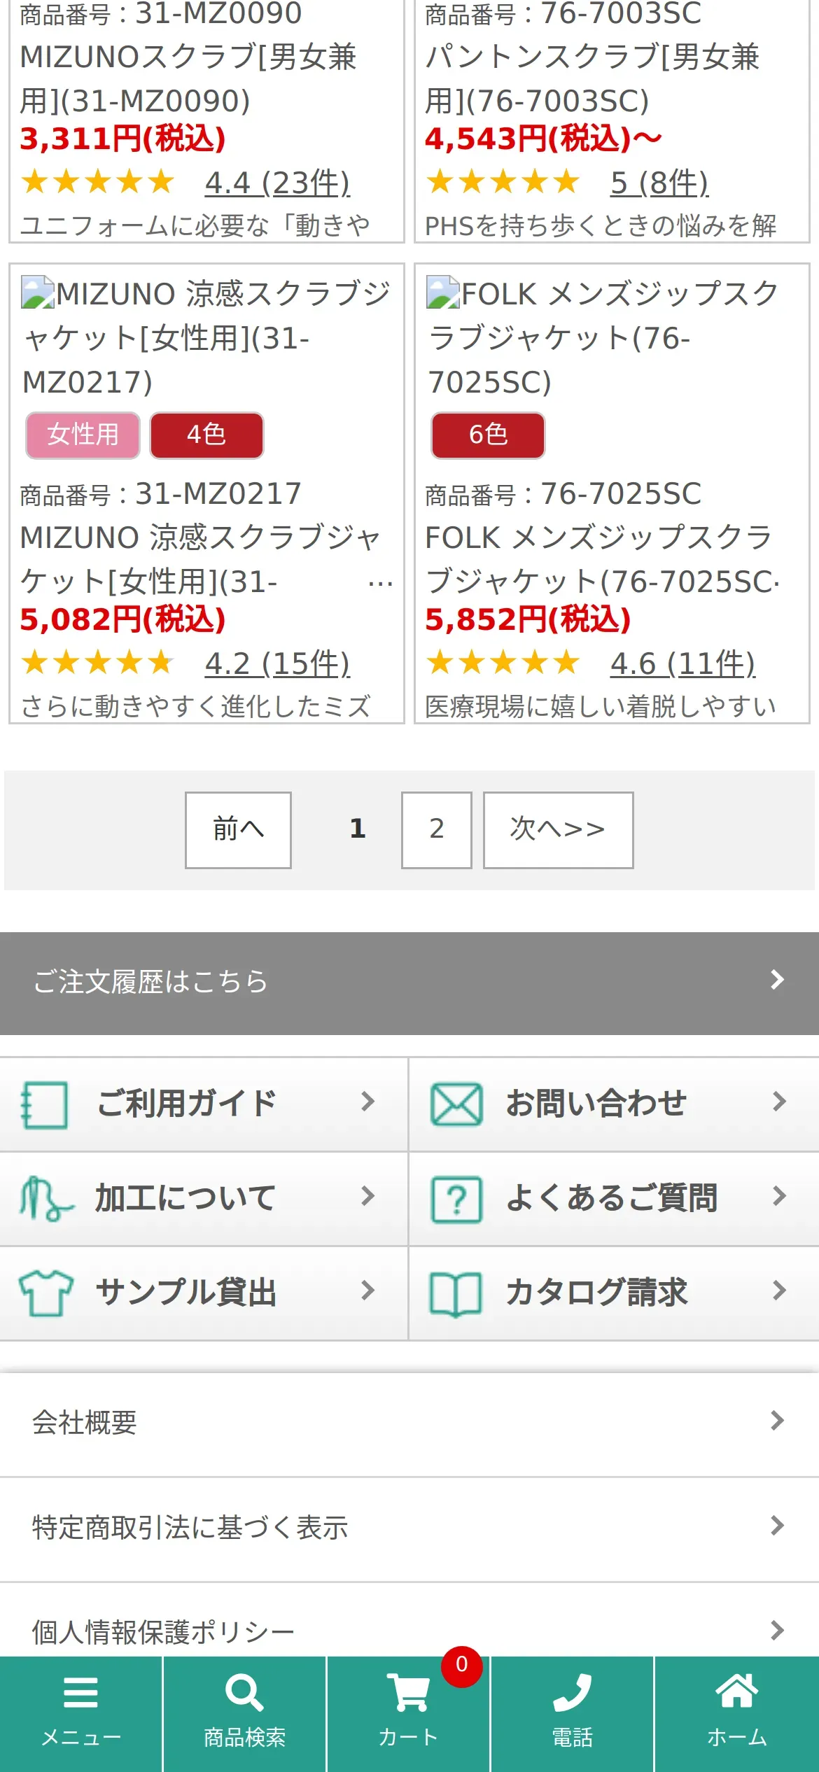Select the よくあるご質問 menu label
The width and height of the screenshot is (819, 1772).
pyautogui.click(x=612, y=1198)
